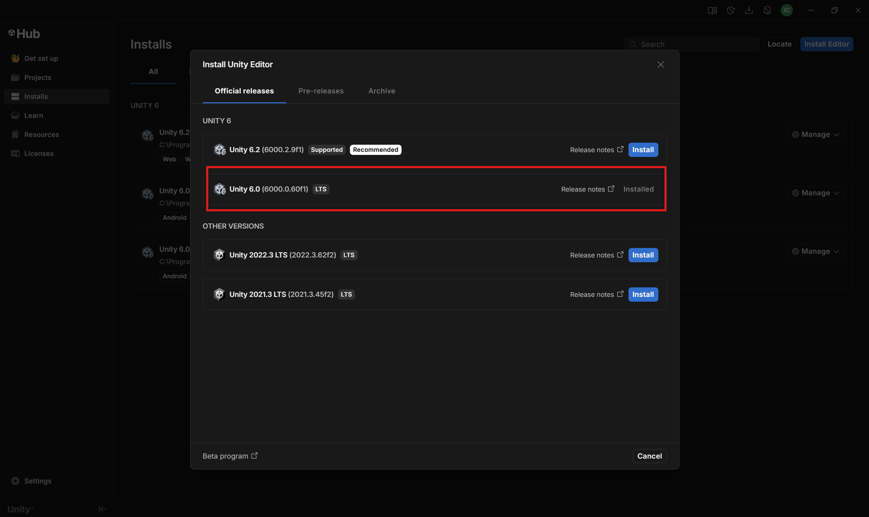
Task: Open the Hub documentation book icon
Action: 712,11
